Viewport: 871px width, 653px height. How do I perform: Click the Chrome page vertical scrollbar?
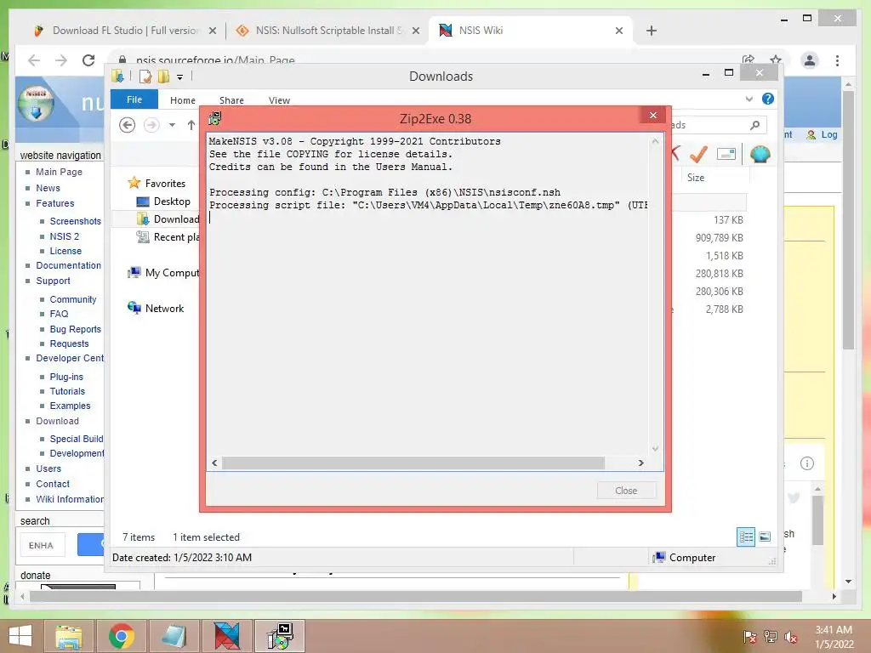(848, 219)
